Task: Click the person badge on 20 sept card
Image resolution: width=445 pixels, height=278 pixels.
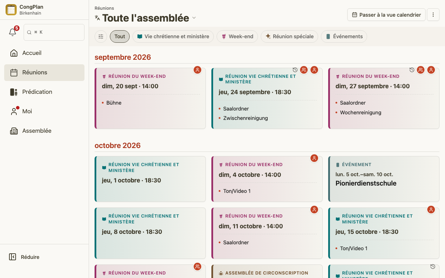Action: click(197, 70)
